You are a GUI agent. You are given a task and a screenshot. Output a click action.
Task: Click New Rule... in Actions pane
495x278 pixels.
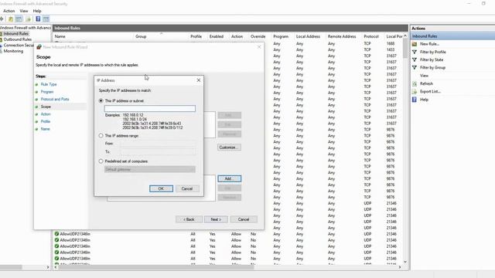429,44
